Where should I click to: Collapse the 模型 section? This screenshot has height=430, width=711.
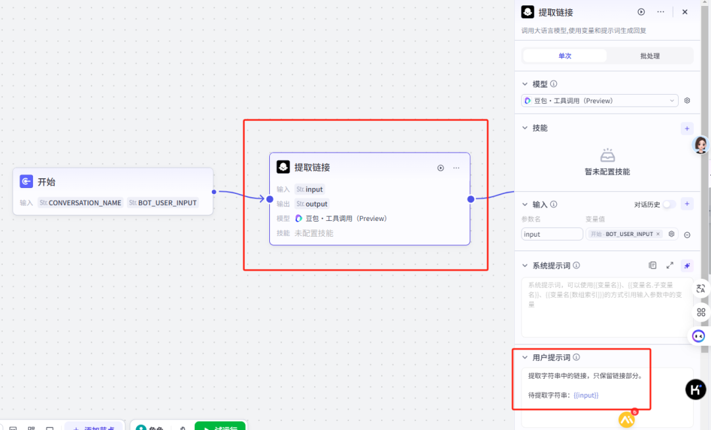tap(525, 84)
